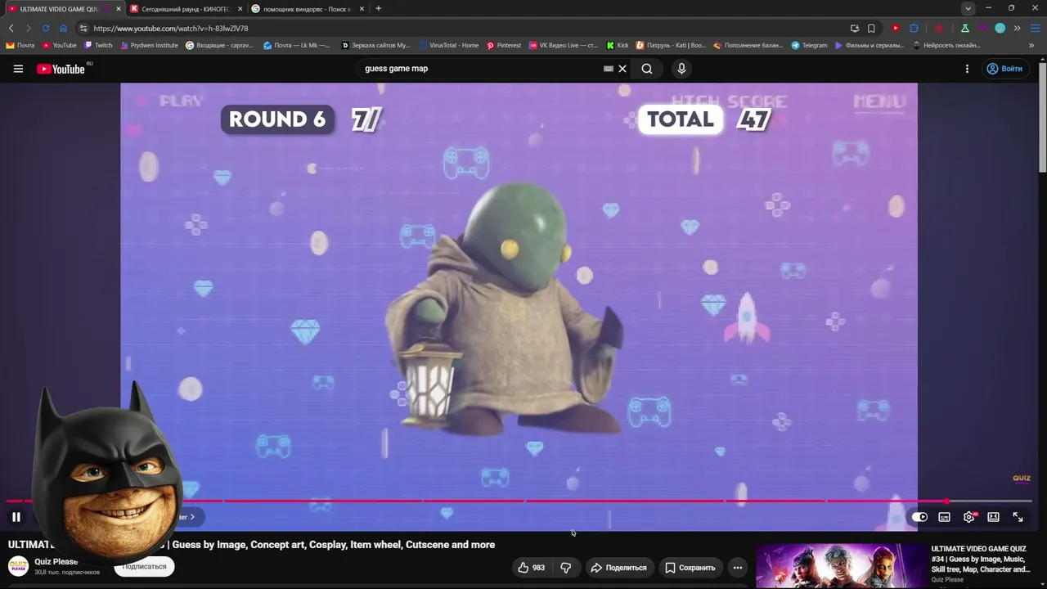
Task: Open a new browser tab
Action: (378, 9)
